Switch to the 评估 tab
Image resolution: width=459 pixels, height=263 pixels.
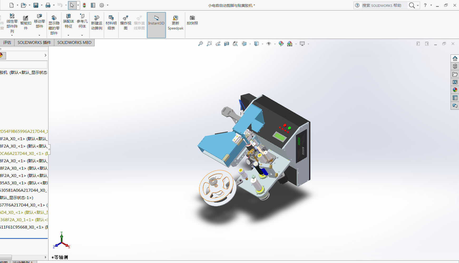tap(7, 43)
